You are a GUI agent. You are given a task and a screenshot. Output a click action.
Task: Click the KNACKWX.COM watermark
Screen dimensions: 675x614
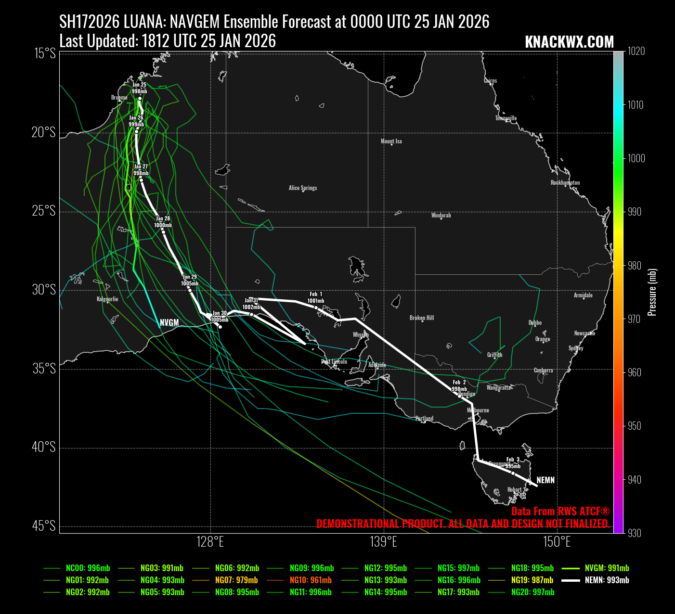pos(569,42)
